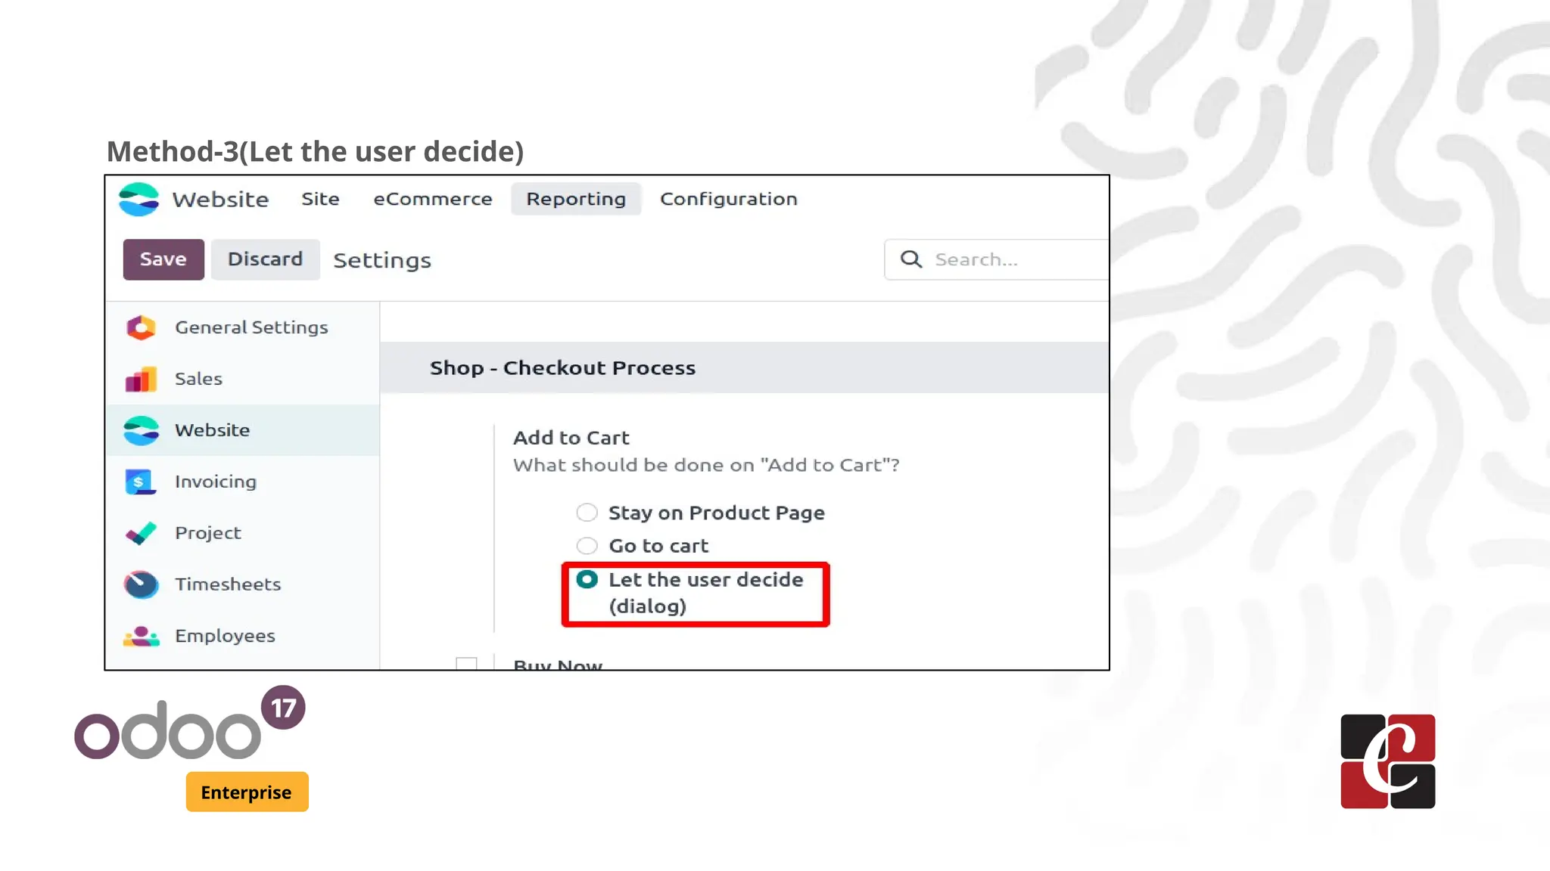Click the Project checkmark icon
Image resolution: width=1550 pixels, height=871 pixels.
(141, 533)
